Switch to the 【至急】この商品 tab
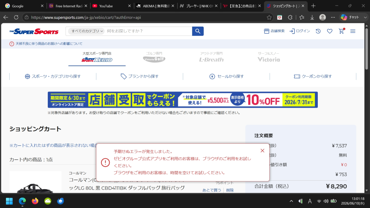 coord(241,6)
